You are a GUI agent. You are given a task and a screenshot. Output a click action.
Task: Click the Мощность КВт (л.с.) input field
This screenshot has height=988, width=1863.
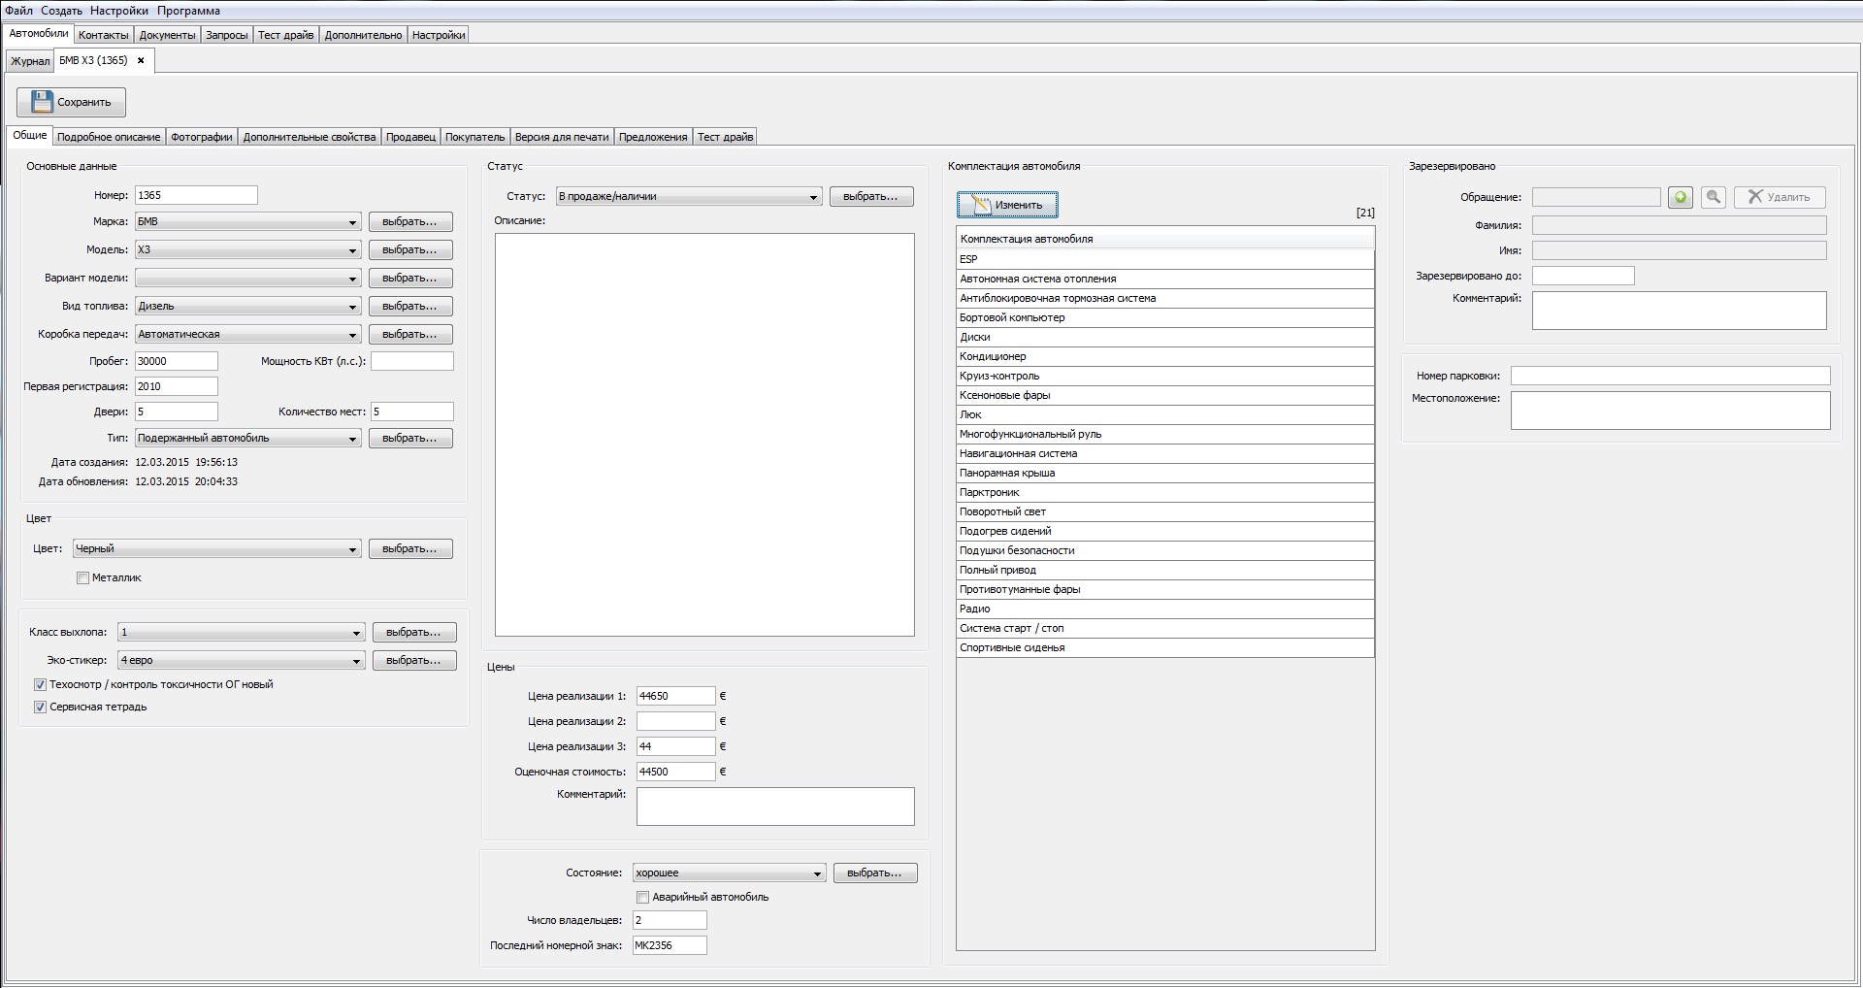[x=412, y=361]
